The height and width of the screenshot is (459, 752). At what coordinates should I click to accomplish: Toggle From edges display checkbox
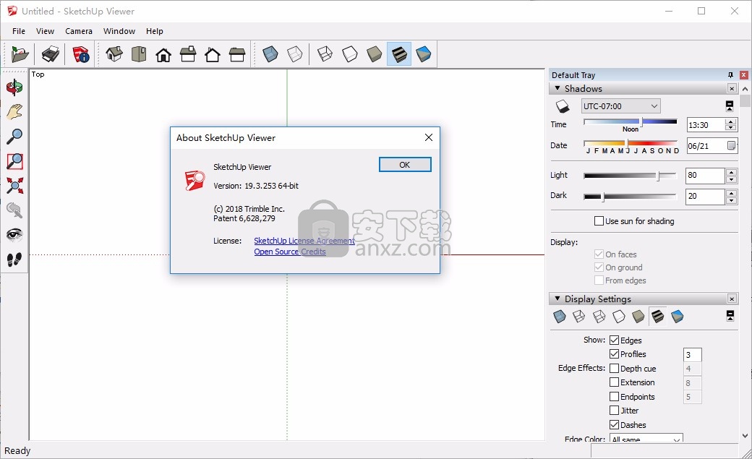(599, 280)
